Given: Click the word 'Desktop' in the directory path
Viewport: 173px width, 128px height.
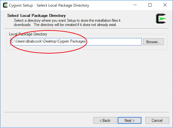Looking at the screenshot, I should [52, 42].
